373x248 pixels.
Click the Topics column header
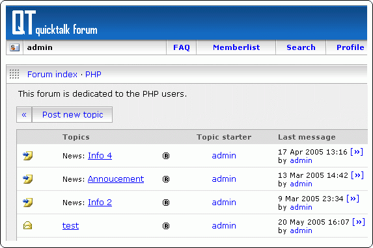point(76,137)
